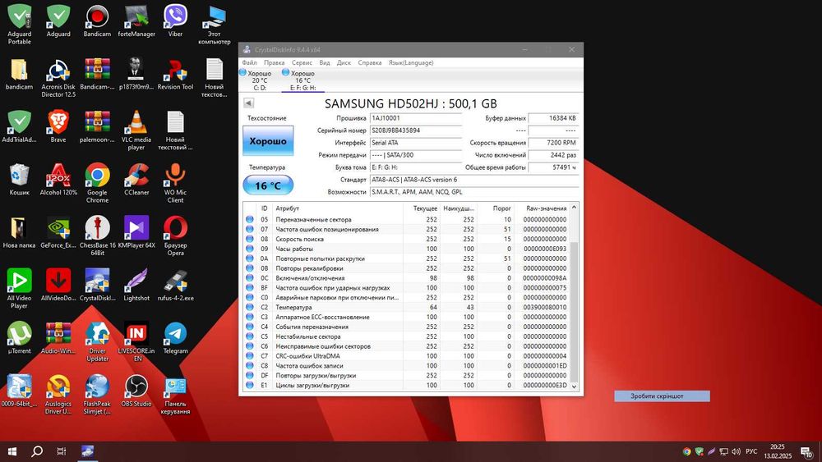Launch CCleaner from the desktop

(136, 180)
